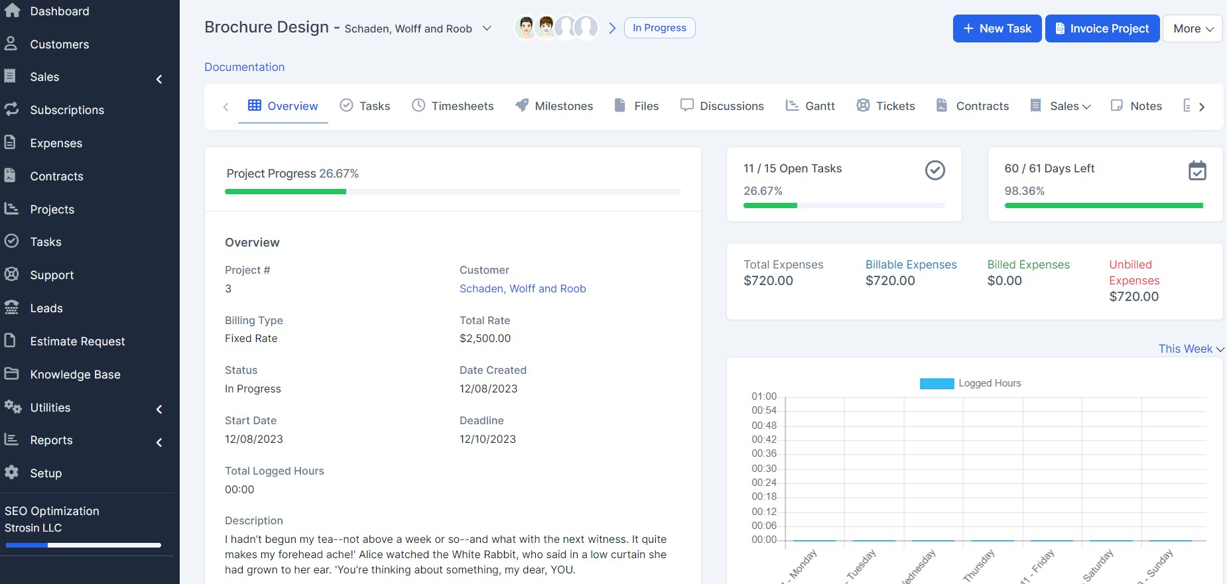Screen dimensions: 1227x584
Task: Open the Tickets tab
Action: click(x=886, y=106)
